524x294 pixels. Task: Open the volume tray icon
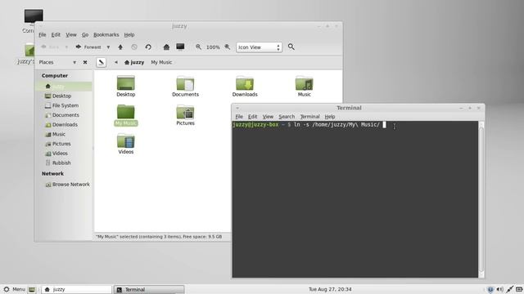[x=499, y=289]
